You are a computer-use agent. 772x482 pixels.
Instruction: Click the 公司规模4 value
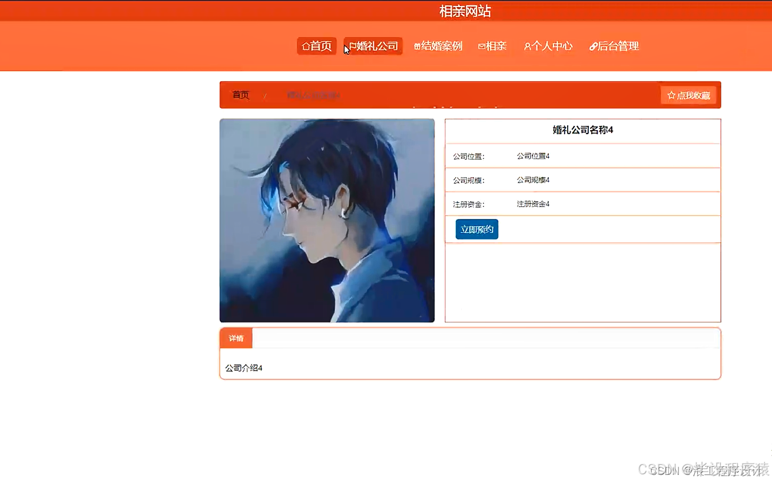(x=533, y=180)
